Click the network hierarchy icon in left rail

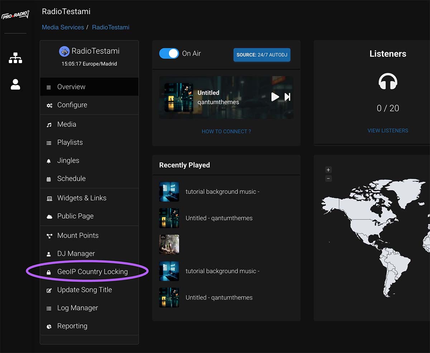[15, 58]
